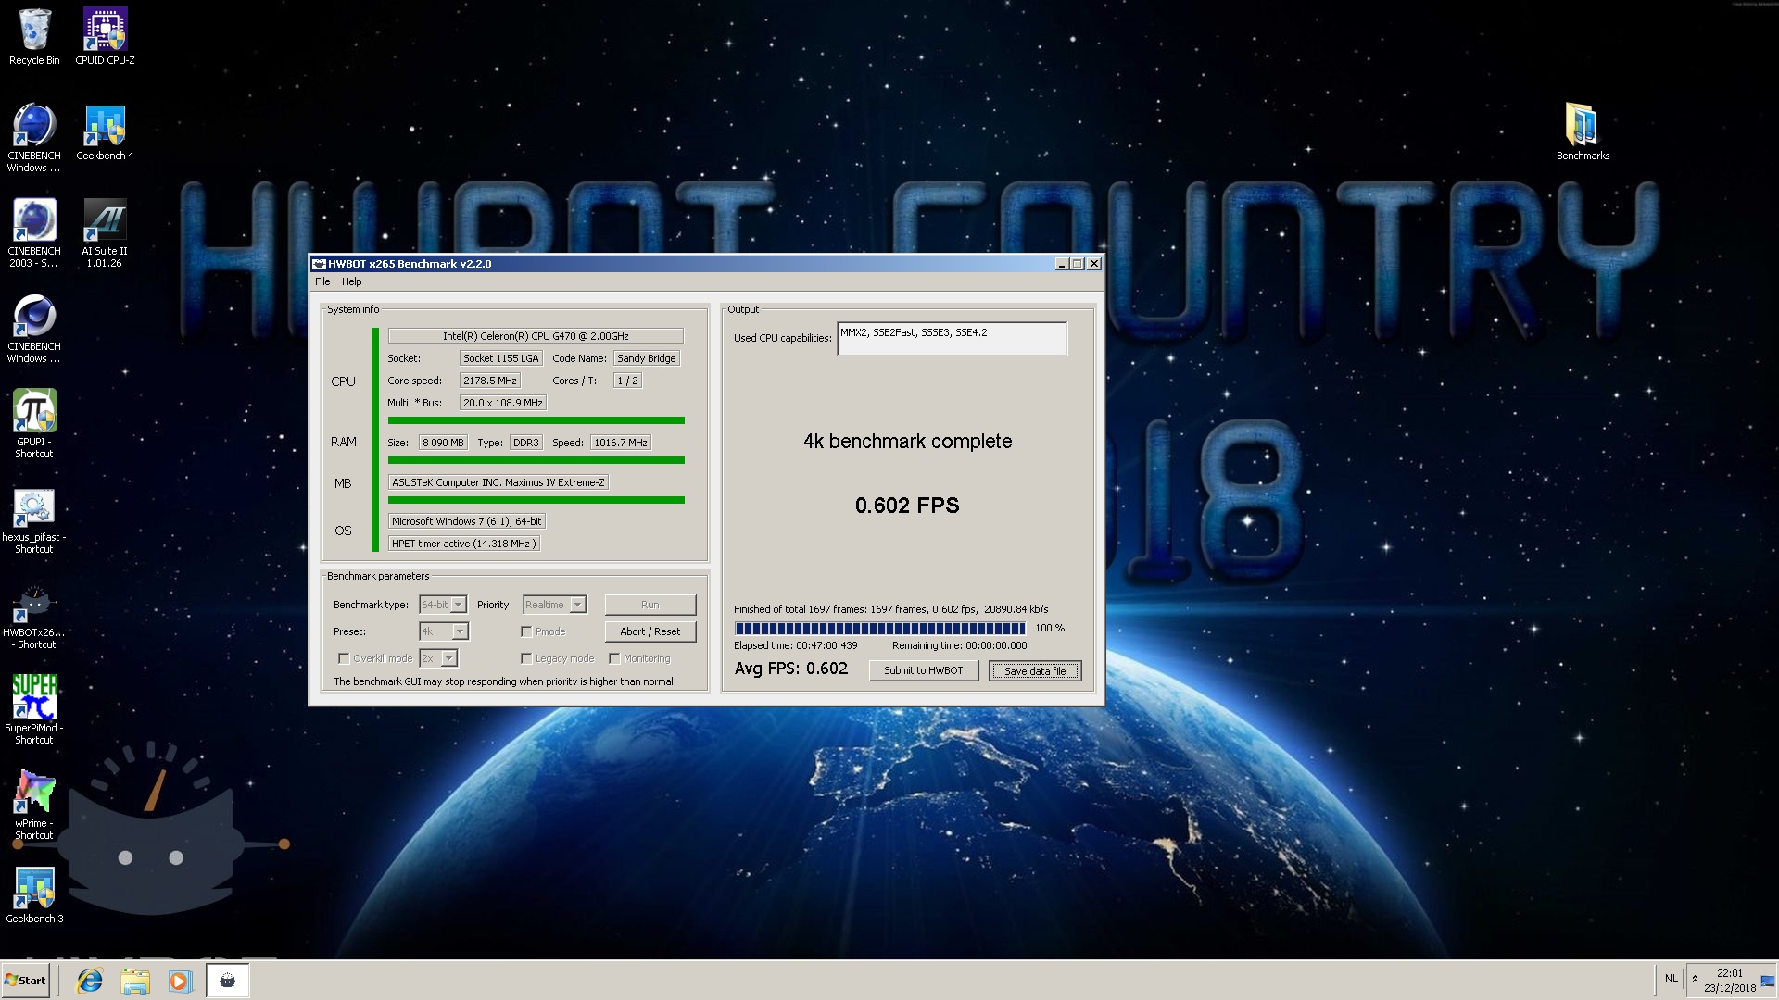Show hidden system tray icons arrow
Screen dimensions: 1779x1000
coord(1695,980)
